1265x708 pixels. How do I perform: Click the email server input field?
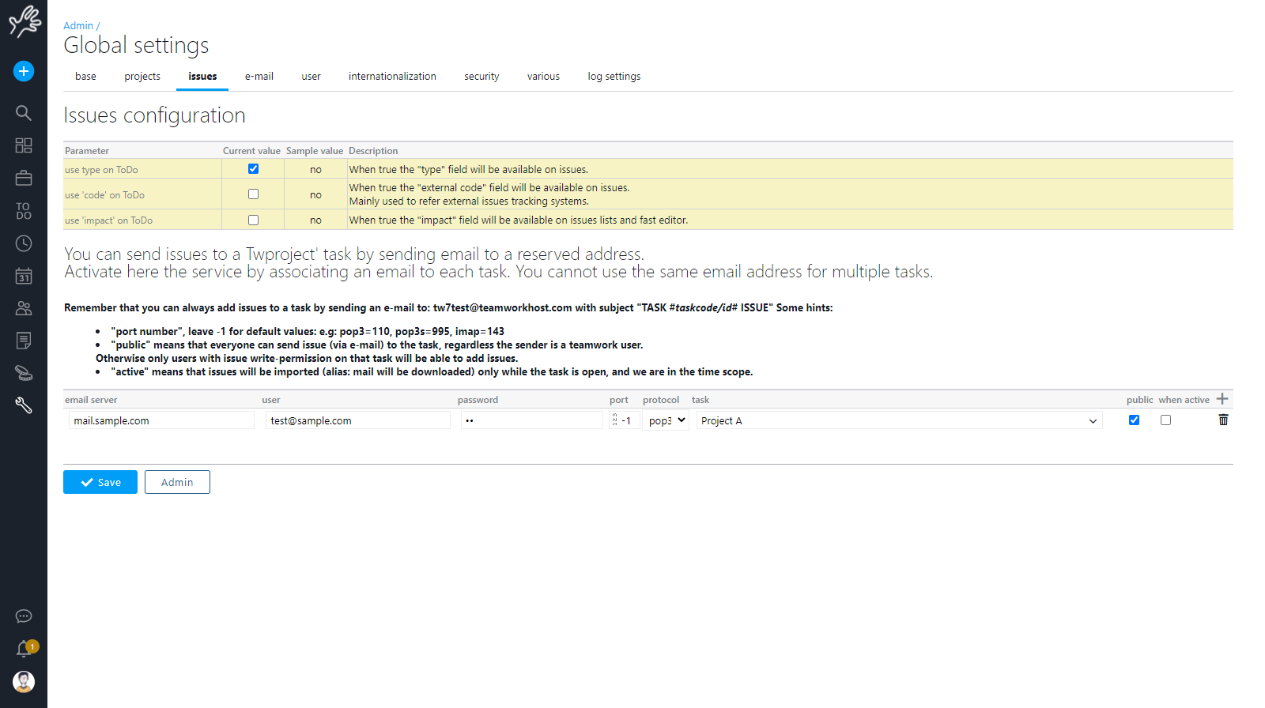coord(161,420)
